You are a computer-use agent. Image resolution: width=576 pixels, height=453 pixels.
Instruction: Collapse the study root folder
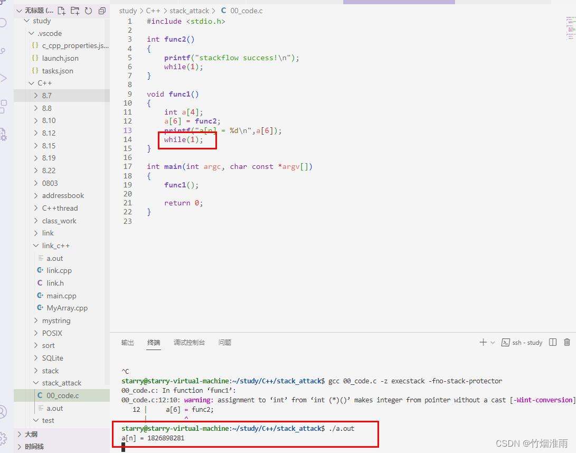pyautogui.click(x=62, y=21)
